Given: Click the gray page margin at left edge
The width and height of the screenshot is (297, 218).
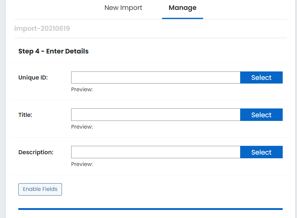Looking at the screenshot, I should point(3,109).
